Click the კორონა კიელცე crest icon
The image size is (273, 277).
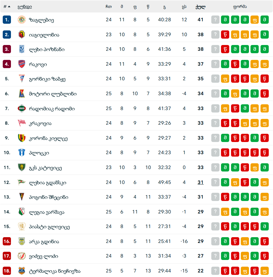22,138
